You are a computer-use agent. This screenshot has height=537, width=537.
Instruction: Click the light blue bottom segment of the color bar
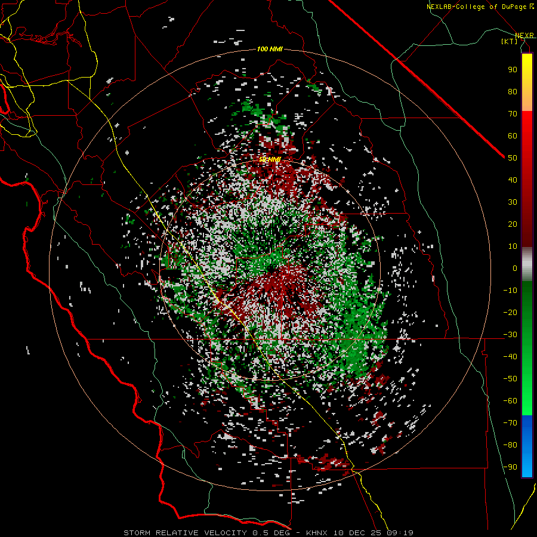point(527,466)
